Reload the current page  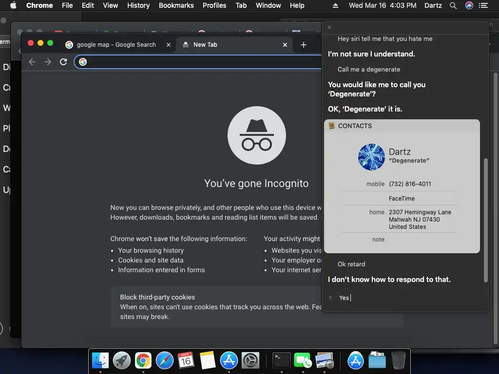click(x=63, y=62)
